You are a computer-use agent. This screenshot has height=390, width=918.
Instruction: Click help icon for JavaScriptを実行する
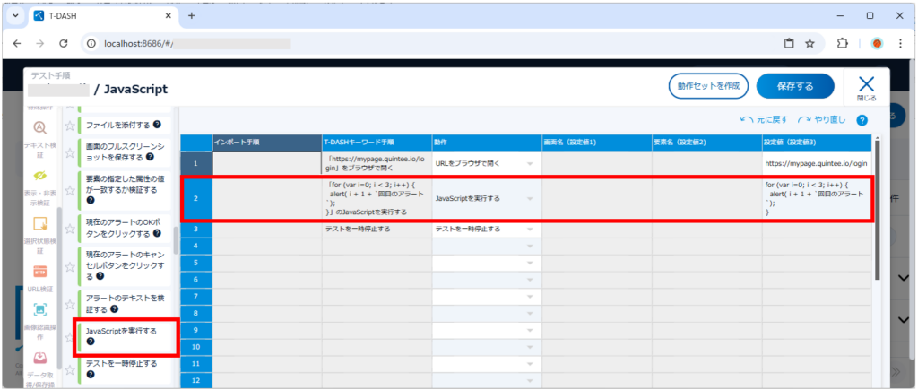click(x=90, y=342)
